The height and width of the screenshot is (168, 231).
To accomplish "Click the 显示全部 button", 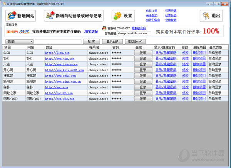I will (x=112, y=42).
